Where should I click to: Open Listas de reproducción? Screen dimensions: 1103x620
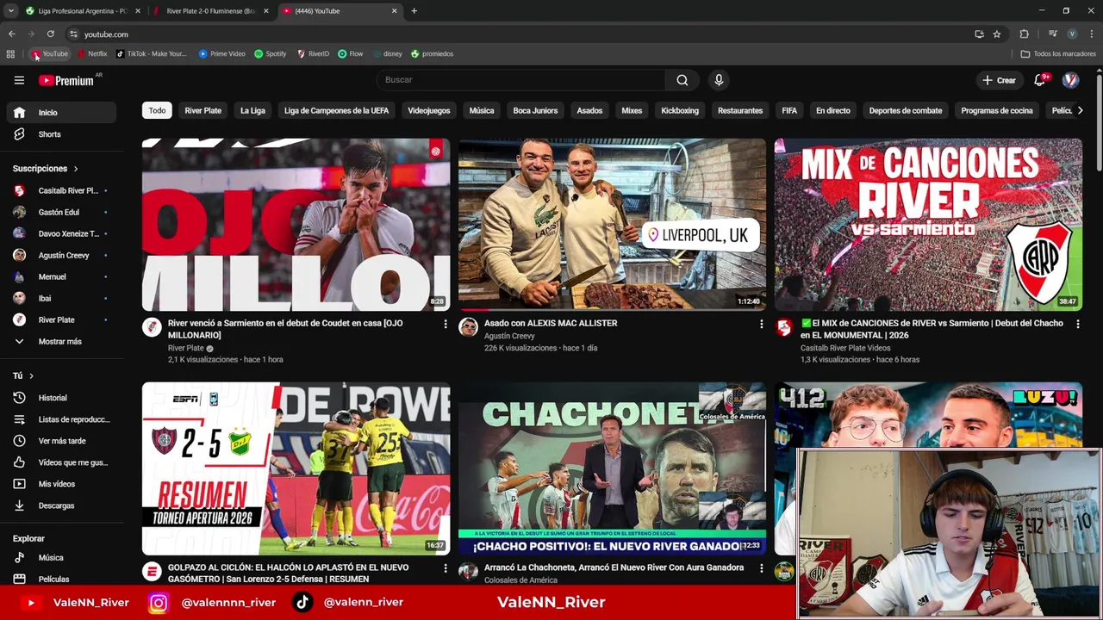tap(62, 419)
